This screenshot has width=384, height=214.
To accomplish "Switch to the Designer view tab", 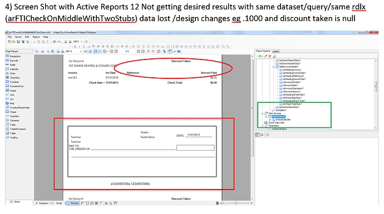I will tap(42, 203).
